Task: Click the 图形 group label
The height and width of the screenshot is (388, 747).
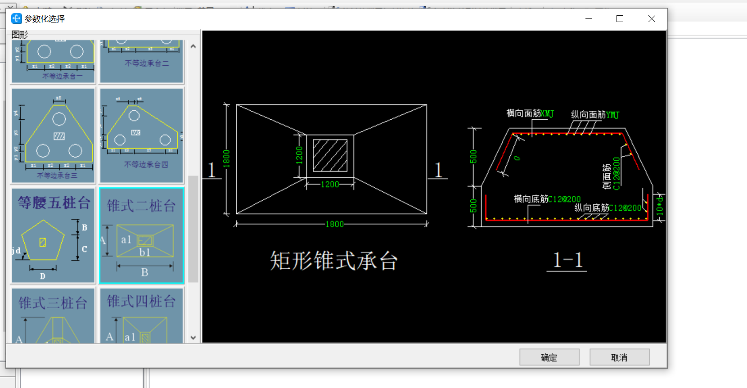Action: [x=20, y=35]
